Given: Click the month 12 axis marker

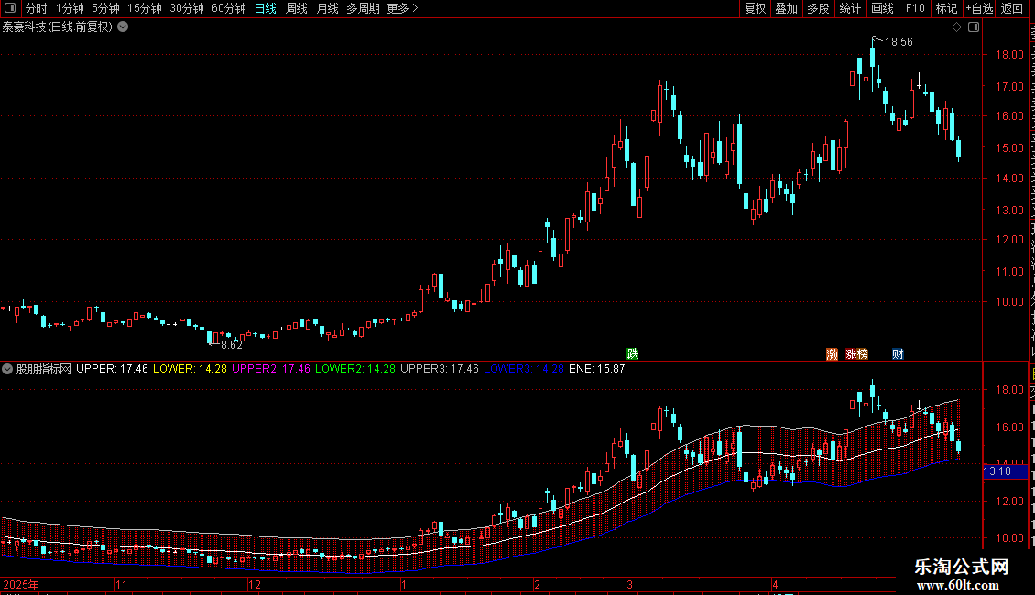Looking at the screenshot, I should 255,585.
